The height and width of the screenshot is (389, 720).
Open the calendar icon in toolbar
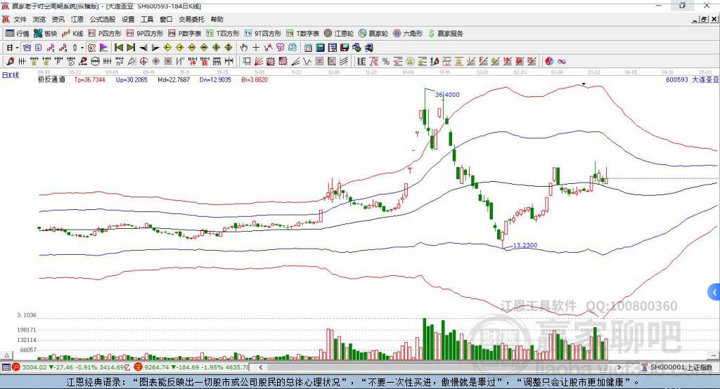coord(308,48)
